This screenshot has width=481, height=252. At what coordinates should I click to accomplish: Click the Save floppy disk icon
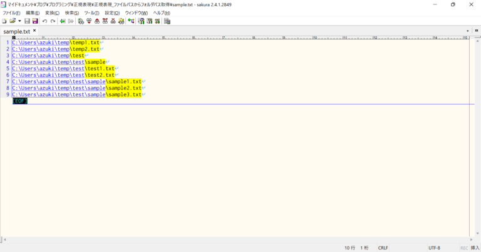26,21
